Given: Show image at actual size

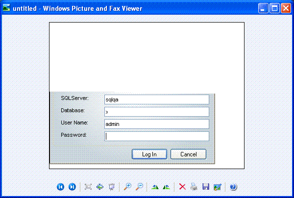Looking at the screenshot, I should click(100, 187).
